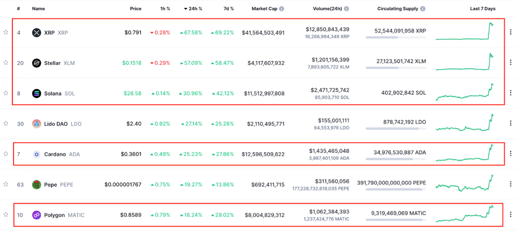This screenshot has height=232, width=518.
Task: Open the Pepe 7-day sparkline chart
Action: pyautogui.click(x=465, y=183)
